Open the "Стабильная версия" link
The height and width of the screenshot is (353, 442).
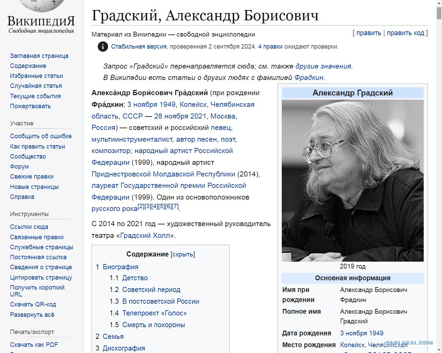pyautogui.click(x=139, y=47)
